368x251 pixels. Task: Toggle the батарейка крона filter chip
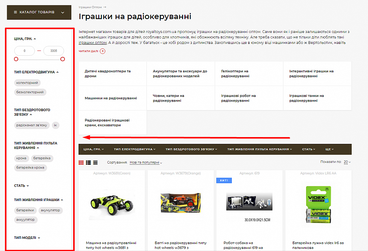(30, 168)
